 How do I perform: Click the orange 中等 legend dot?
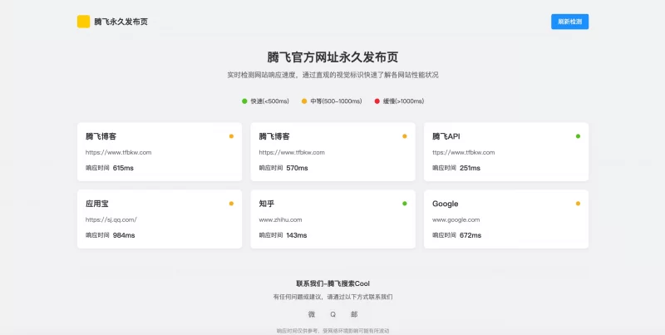click(304, 101)
